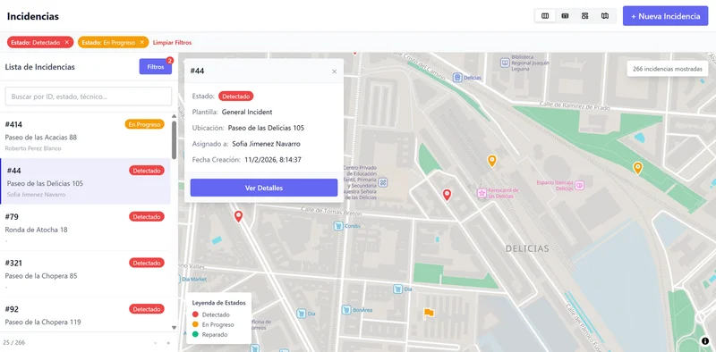Click the red marker on Calle de Tomas Breton
716x352 pixels.
coord(238,216)
